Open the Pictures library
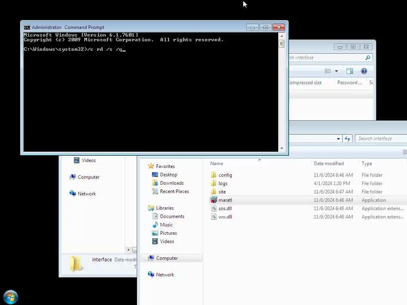The width and height of the screenshot is (407, 305). [x=168, y=233]
